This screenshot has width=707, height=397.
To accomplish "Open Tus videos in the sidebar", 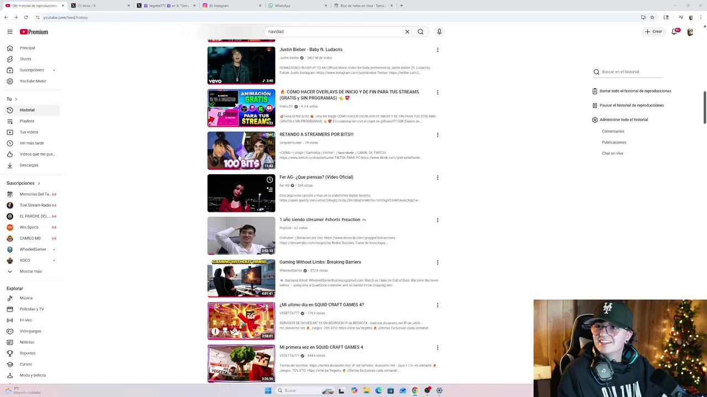I will point(31,132).
